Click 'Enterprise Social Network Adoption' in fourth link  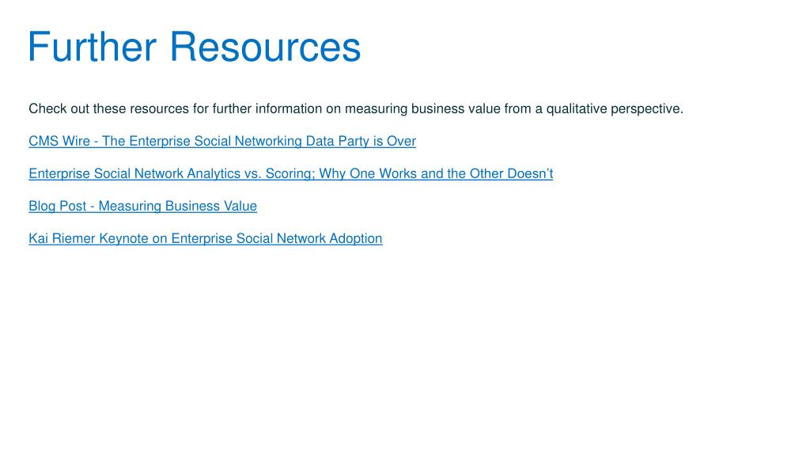(277, 239)
